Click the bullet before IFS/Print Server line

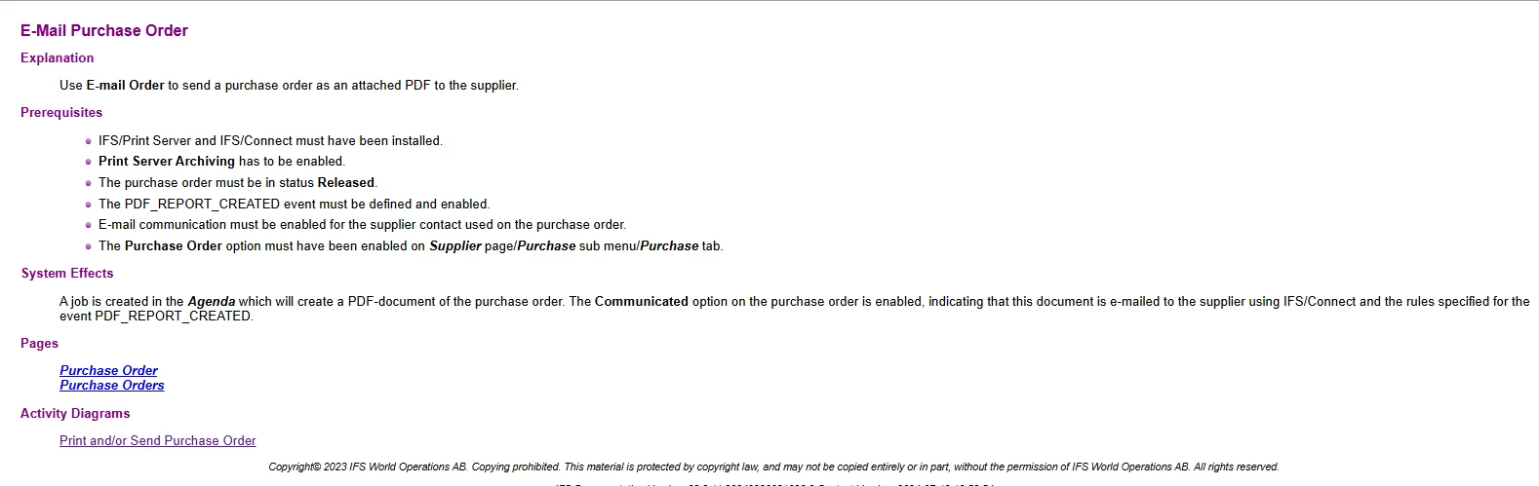coord(89,142)
